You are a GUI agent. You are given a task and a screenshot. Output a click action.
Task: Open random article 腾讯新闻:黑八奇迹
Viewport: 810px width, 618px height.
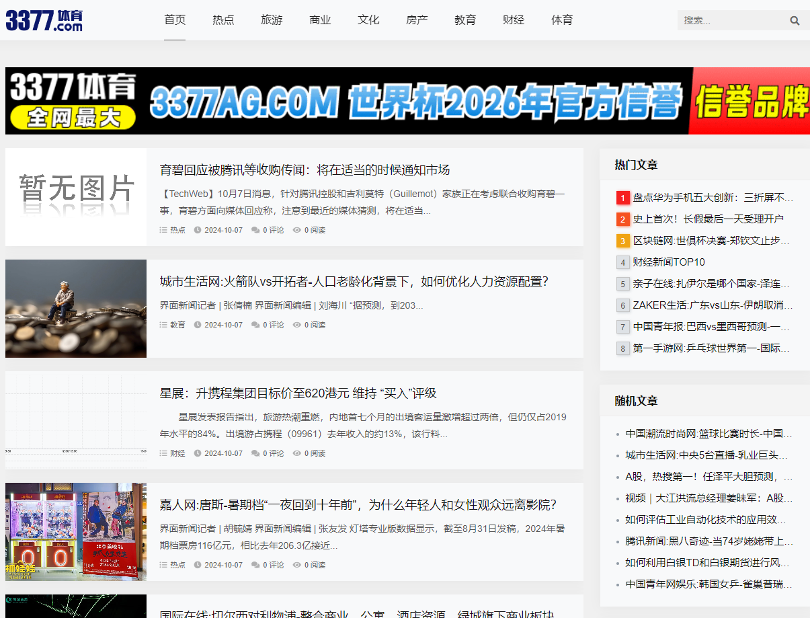[709, 541]
